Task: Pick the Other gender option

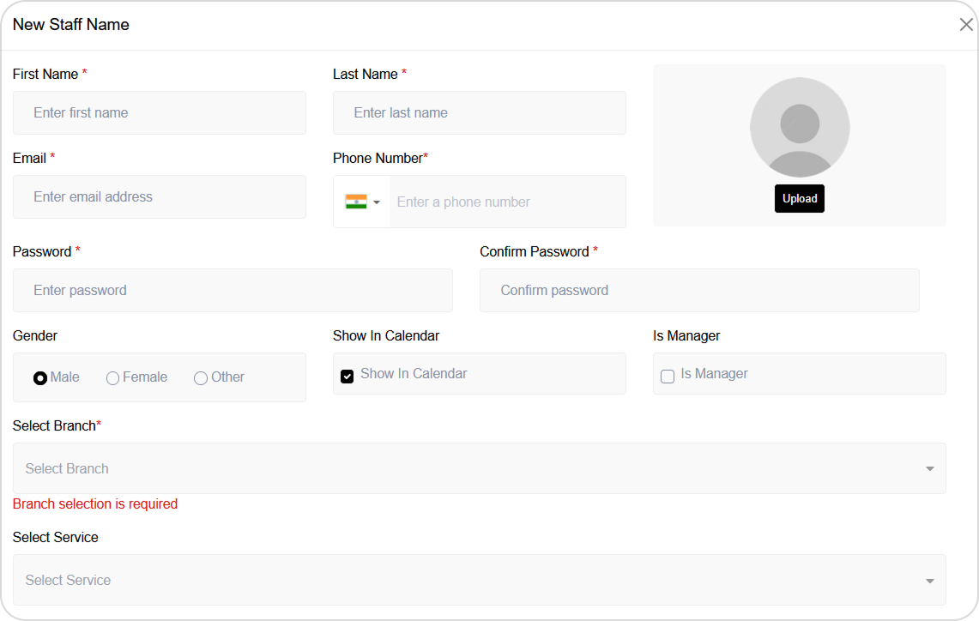Action: [201, 378]
